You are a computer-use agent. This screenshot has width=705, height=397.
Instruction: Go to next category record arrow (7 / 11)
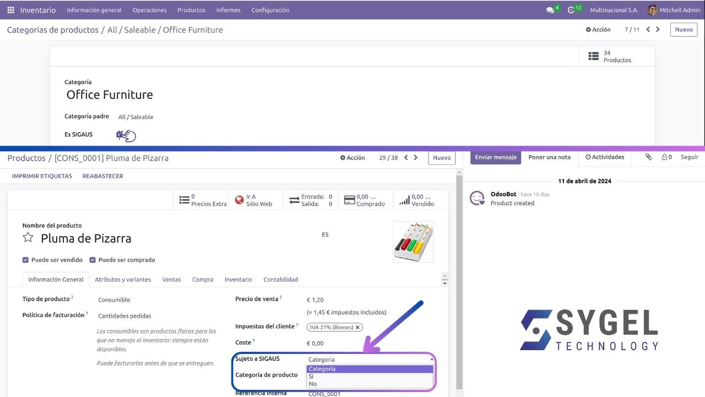click(658, 30)
